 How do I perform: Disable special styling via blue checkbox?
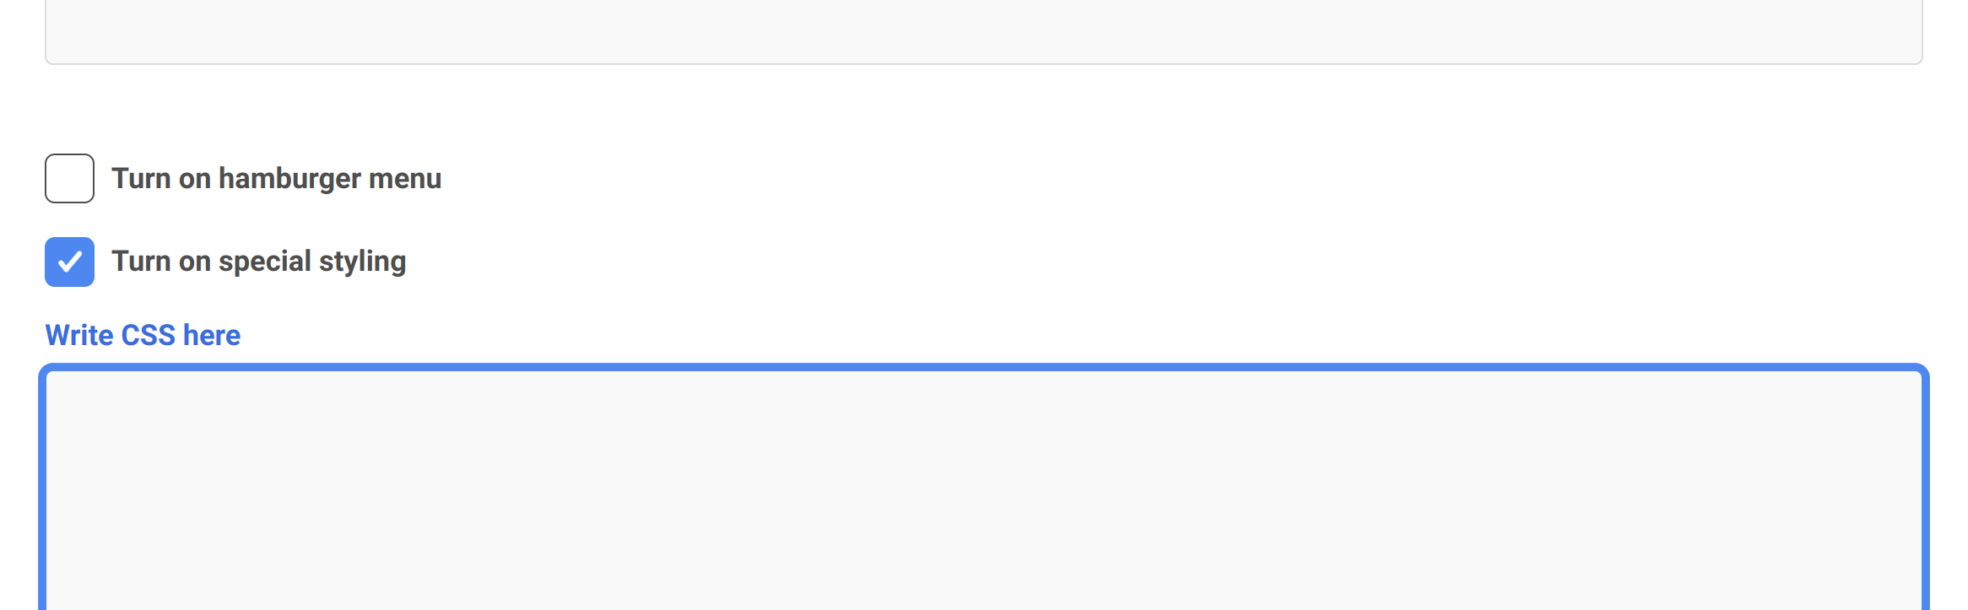(x=69, y=262)
